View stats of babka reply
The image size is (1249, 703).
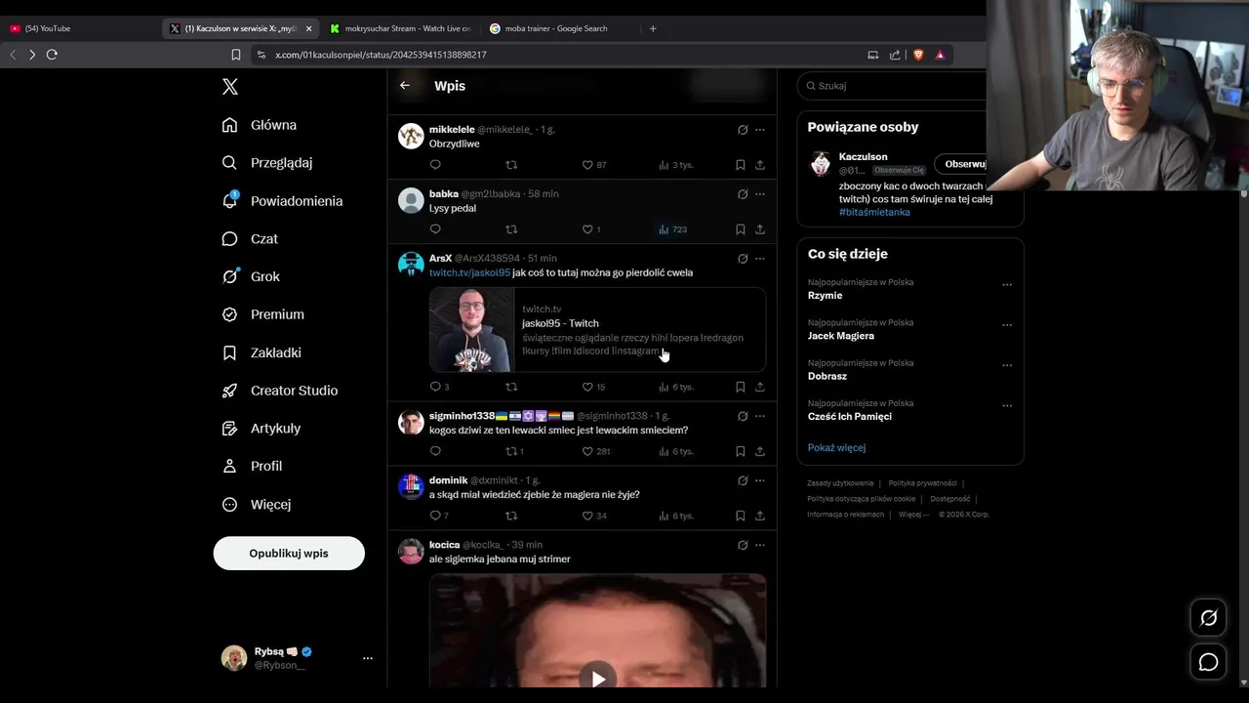pos(673,229)
